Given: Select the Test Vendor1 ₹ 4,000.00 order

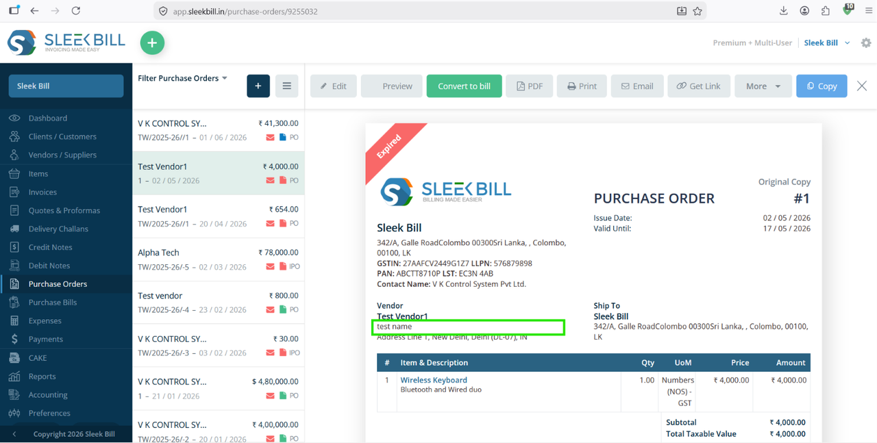Looking at the screenshot, I should [x=219, y=173].
